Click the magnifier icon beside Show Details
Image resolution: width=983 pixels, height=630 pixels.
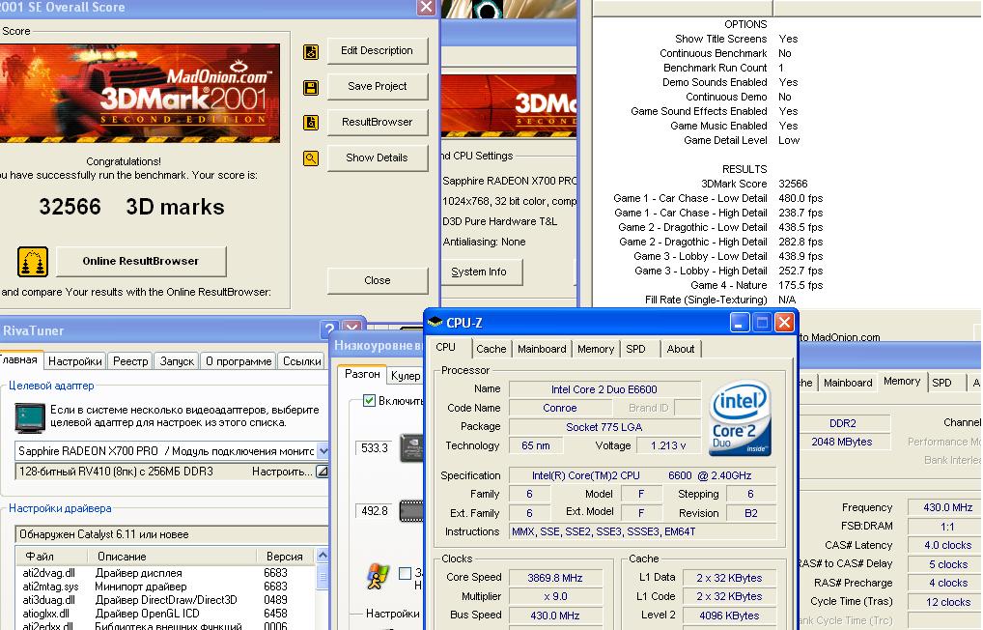(x=310, y=158)
